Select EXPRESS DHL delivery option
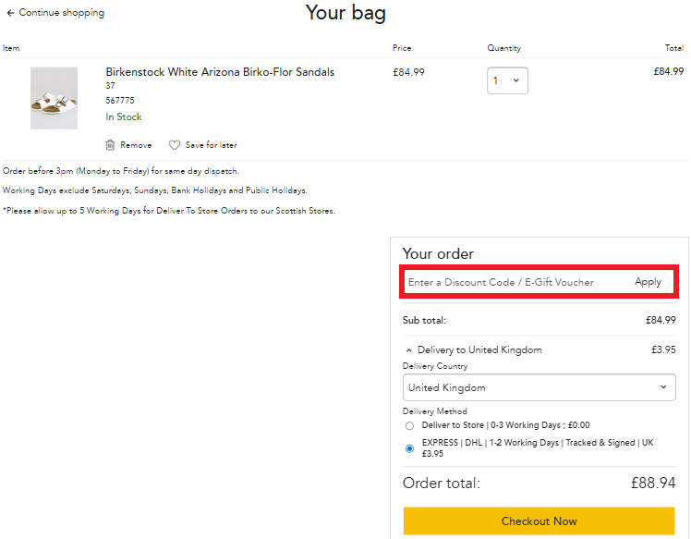 point(410,448)
